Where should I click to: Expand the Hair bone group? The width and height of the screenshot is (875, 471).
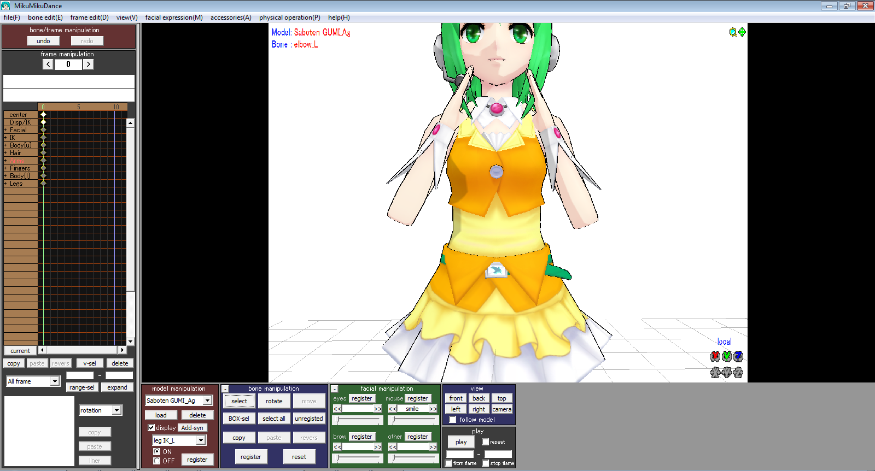point(5,153)
